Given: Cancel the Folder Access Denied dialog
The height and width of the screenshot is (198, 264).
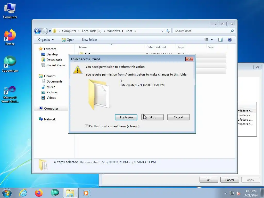Looking at the screenshot, I should pyautogui.click(x=178, y=117).
